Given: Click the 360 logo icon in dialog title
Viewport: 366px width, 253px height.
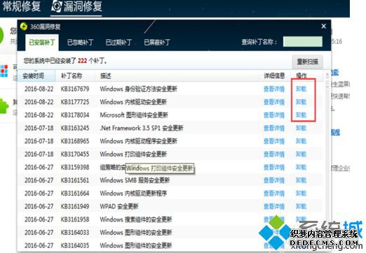Looking at the screenshot, I should [24, 27].
